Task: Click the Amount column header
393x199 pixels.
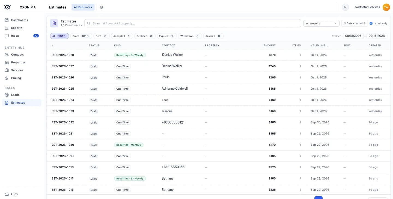Action: 269,45
